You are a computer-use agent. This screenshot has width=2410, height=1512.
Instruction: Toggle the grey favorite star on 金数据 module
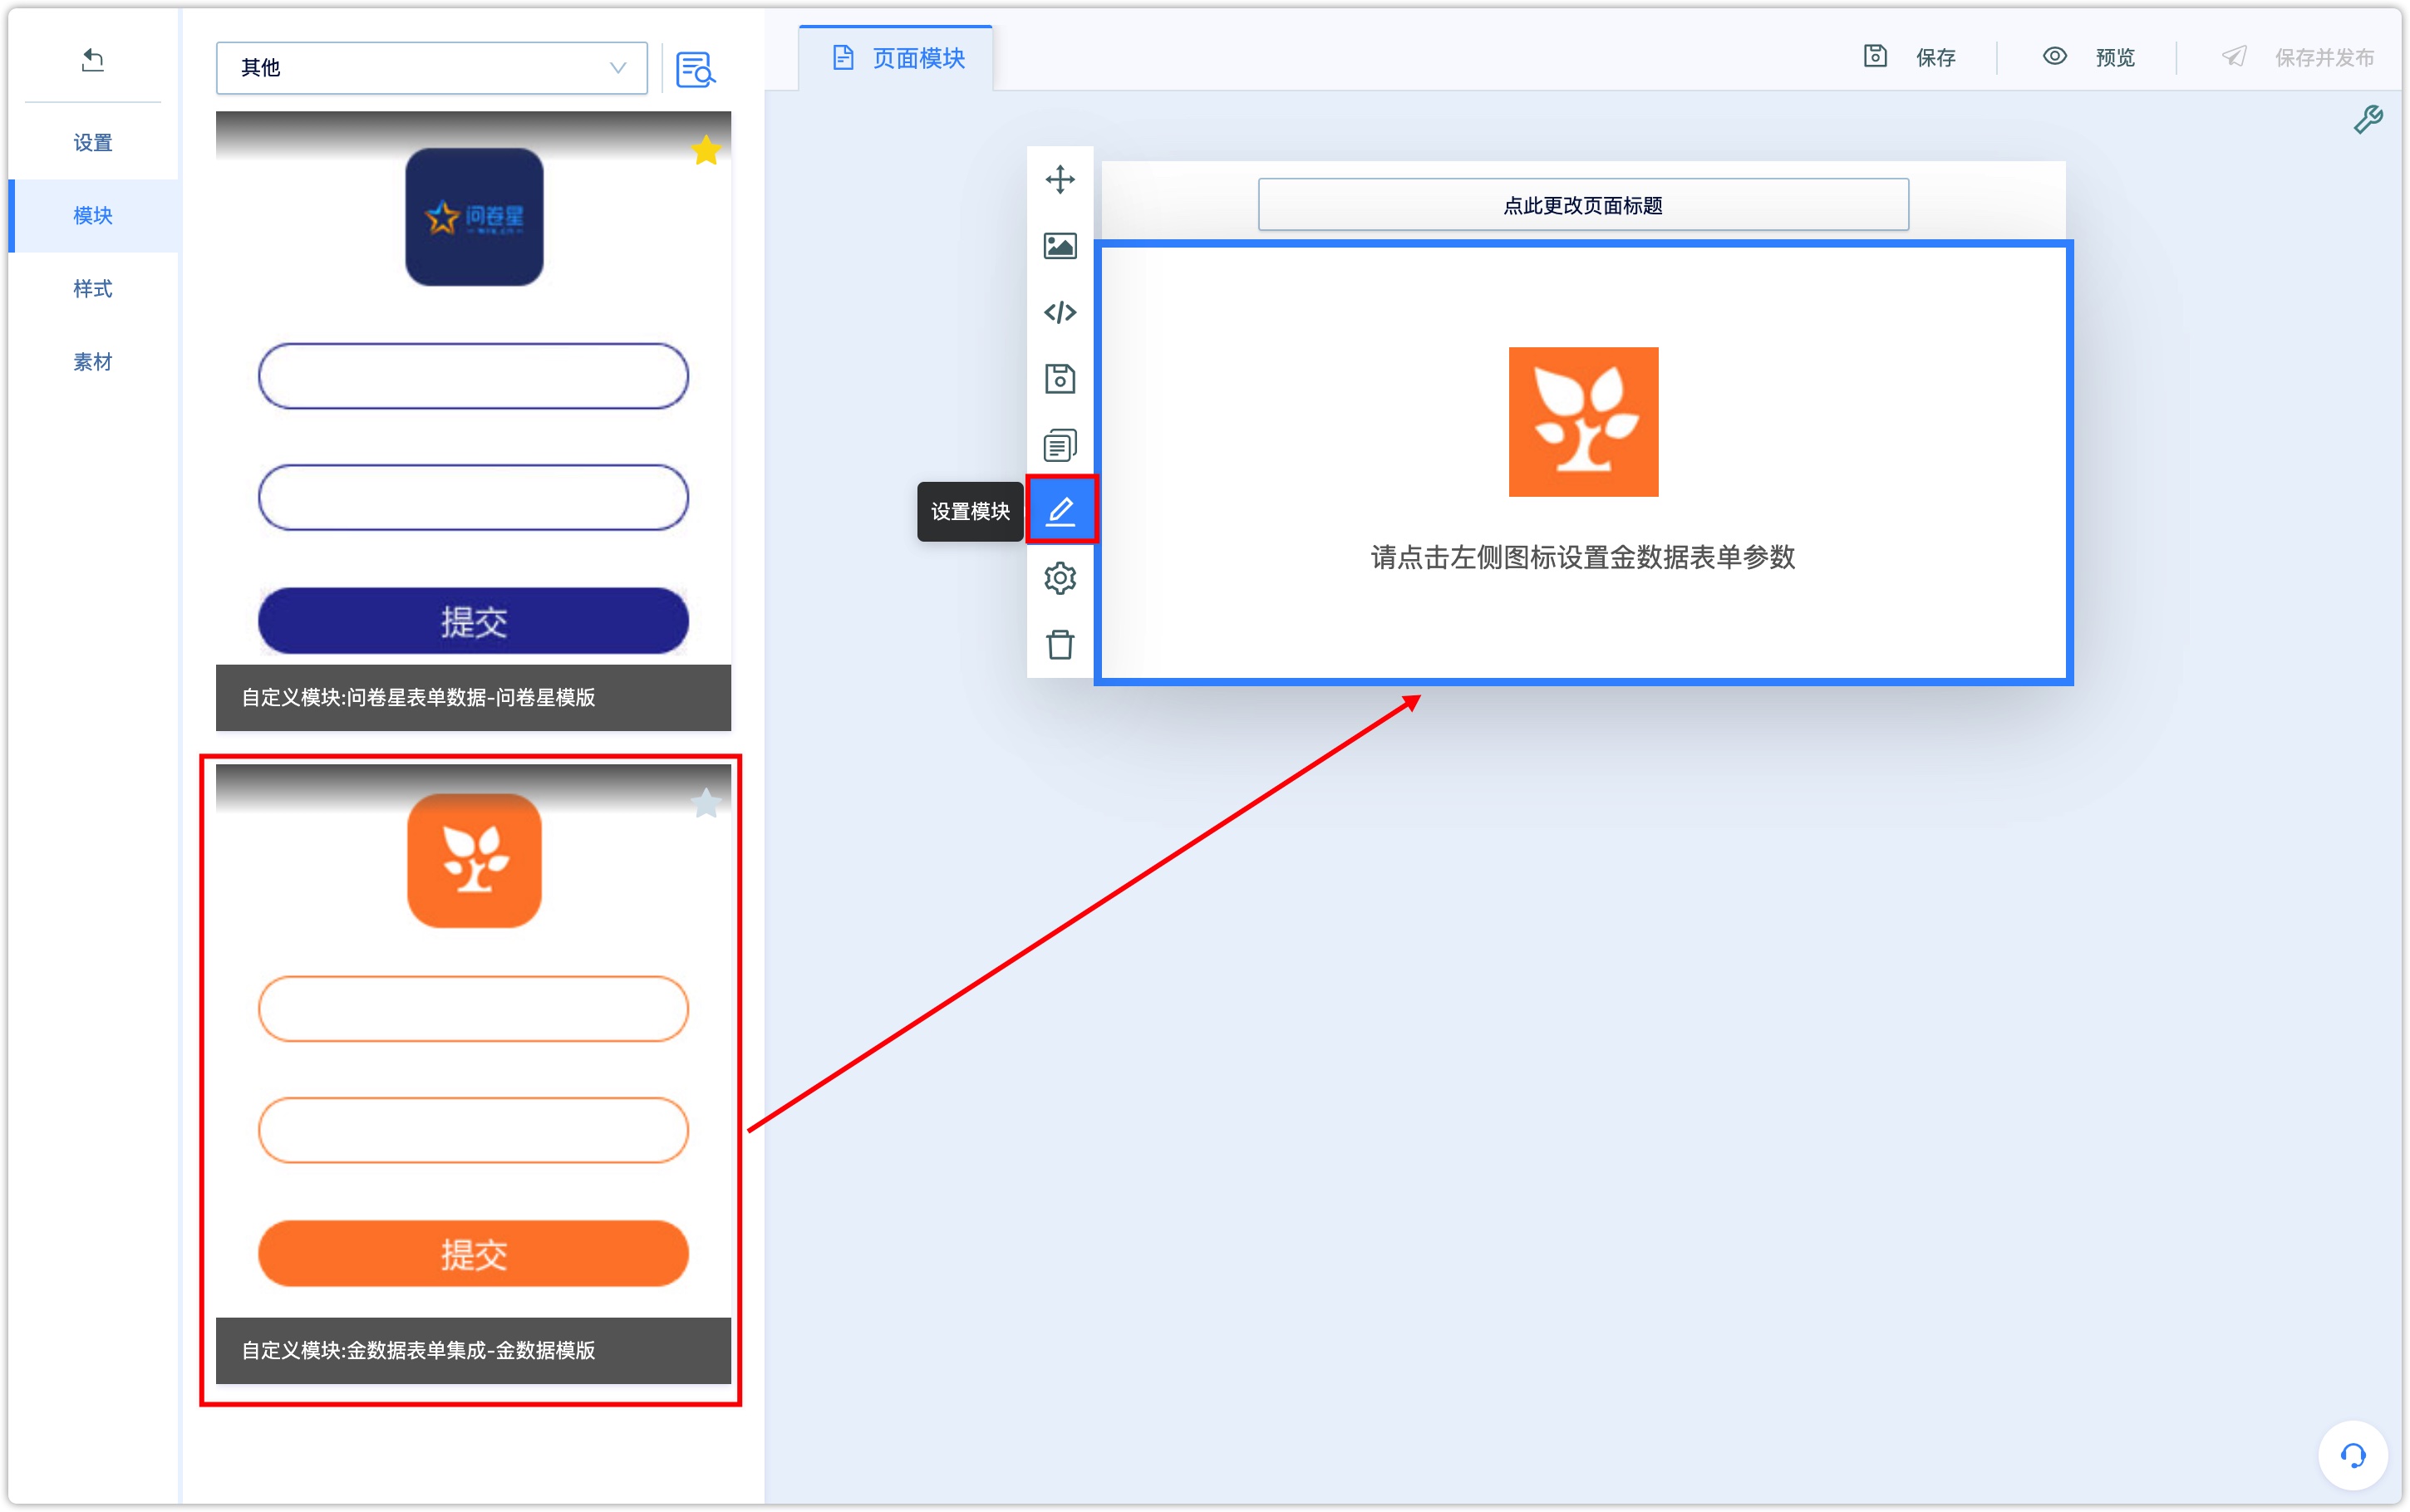click(706, 803)
